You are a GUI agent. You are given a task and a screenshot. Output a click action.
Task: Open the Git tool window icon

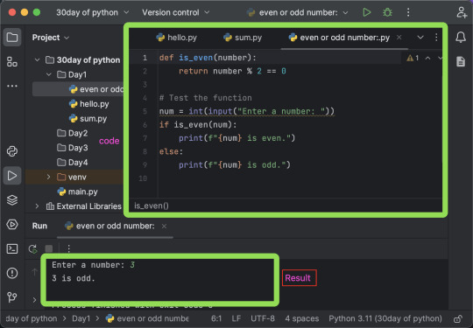point(12,297)
